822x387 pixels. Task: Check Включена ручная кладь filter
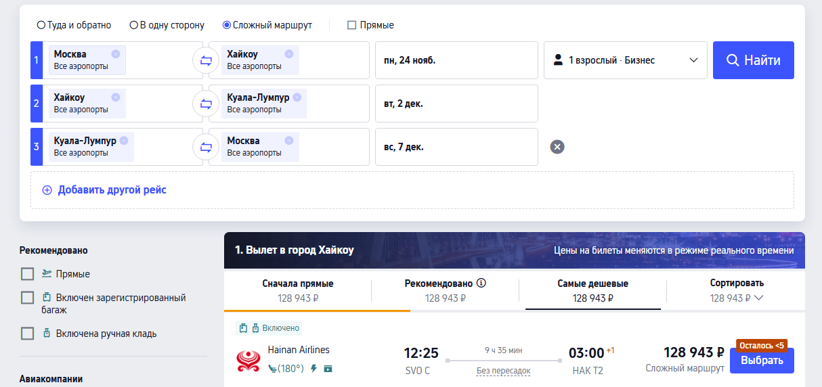[x=28, y=334]
